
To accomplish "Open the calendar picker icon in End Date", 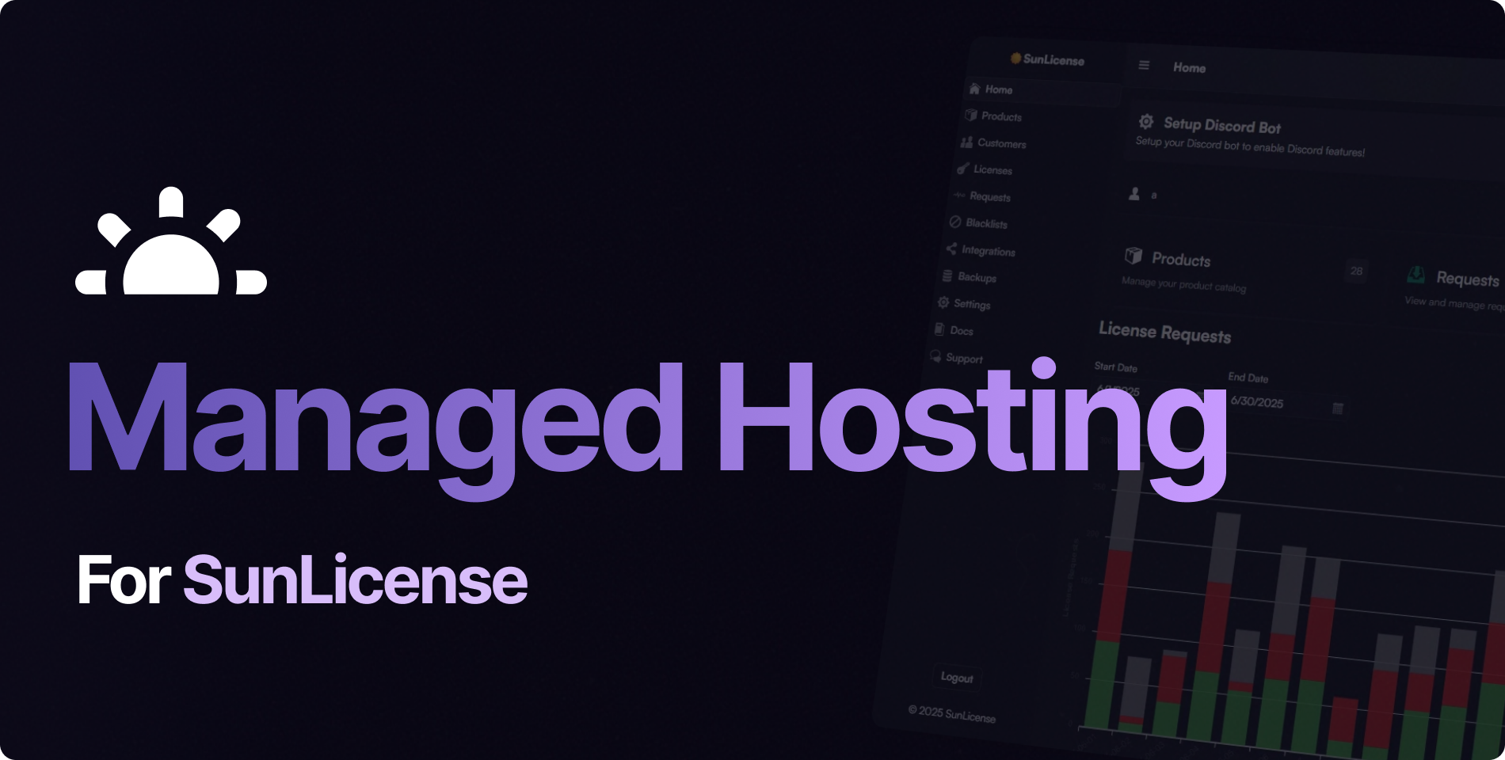I will pos(1338,408).
